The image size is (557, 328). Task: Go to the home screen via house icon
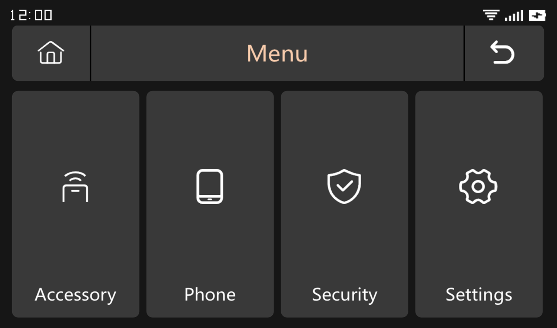(51, 53)
